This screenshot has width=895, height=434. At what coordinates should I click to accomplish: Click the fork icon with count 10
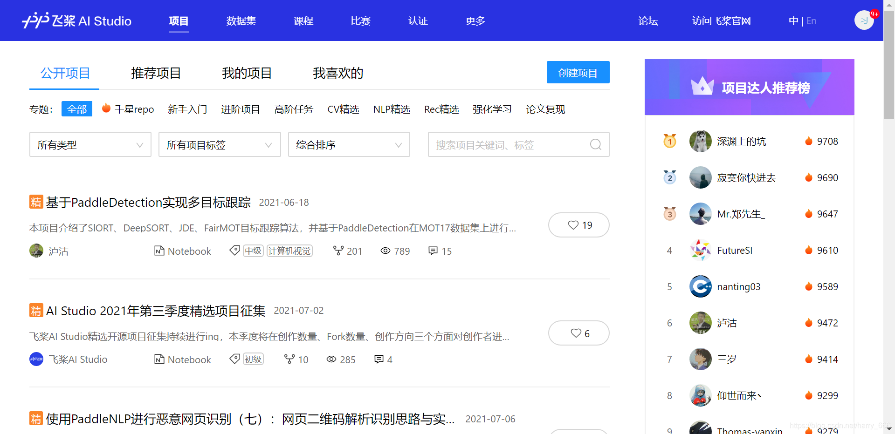click(289, 359)
